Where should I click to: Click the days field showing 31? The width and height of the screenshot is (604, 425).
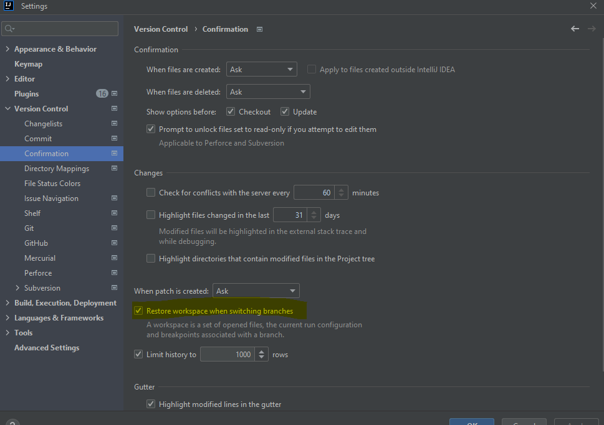290,215
